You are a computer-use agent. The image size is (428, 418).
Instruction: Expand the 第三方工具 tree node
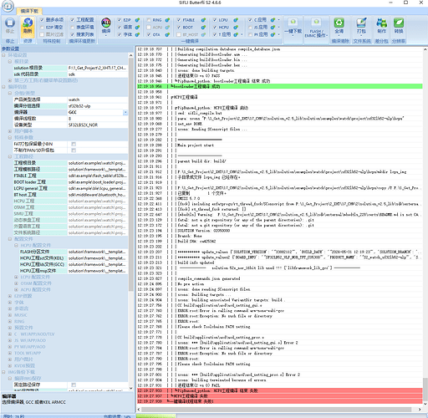(10, 80)
